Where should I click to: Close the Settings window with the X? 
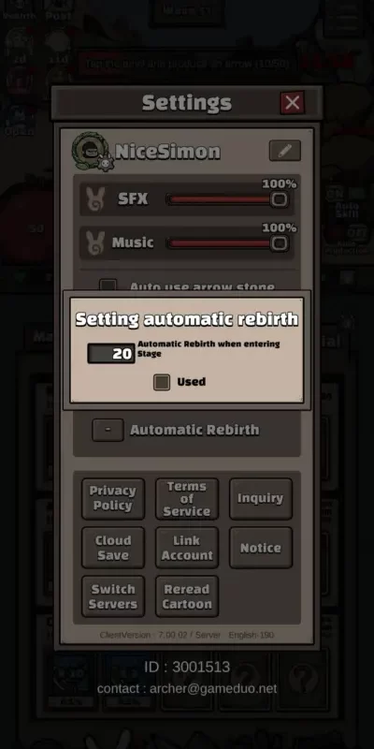point(292,102)
